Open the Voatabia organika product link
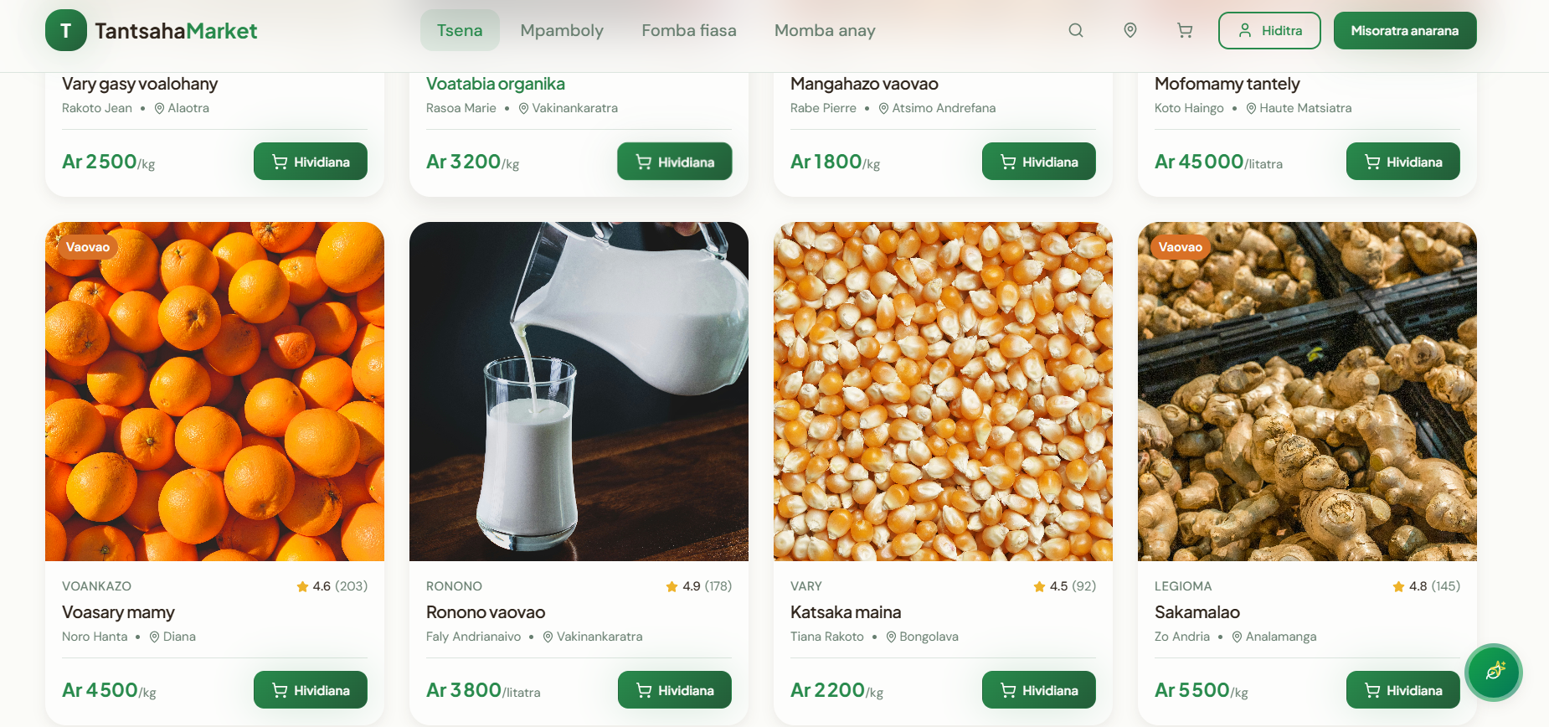 click(496, 84)
